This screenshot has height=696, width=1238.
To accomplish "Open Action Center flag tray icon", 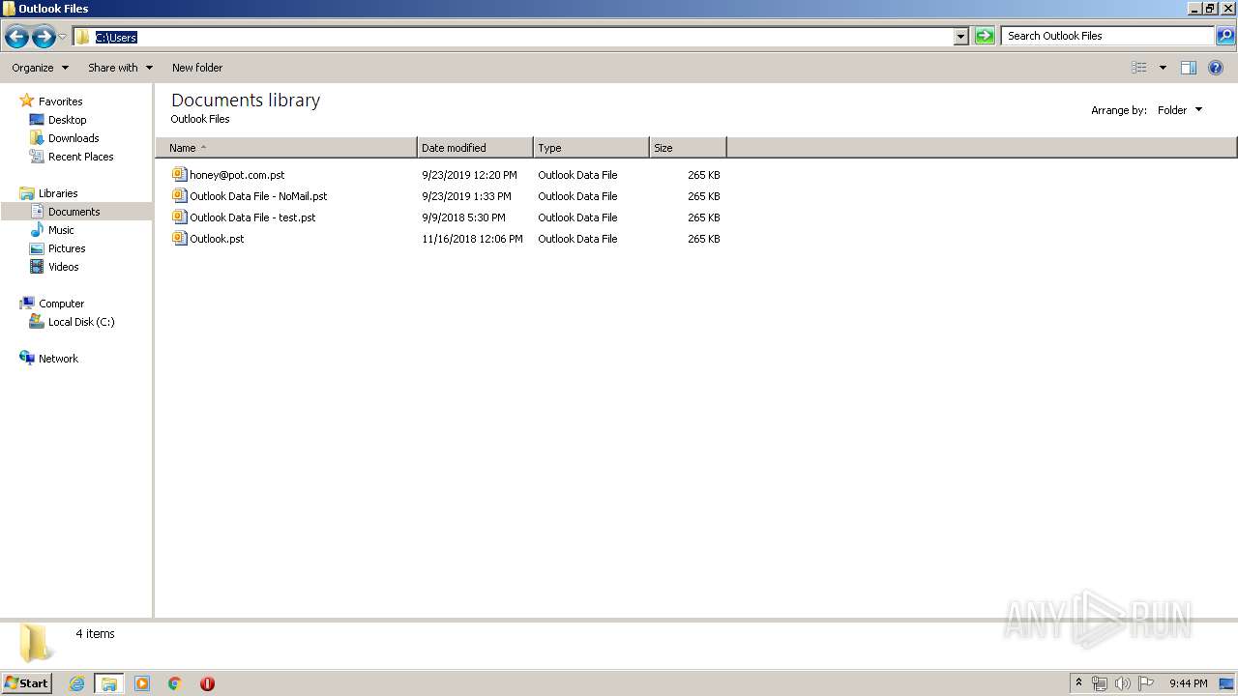I will (x=1146, y=683).
